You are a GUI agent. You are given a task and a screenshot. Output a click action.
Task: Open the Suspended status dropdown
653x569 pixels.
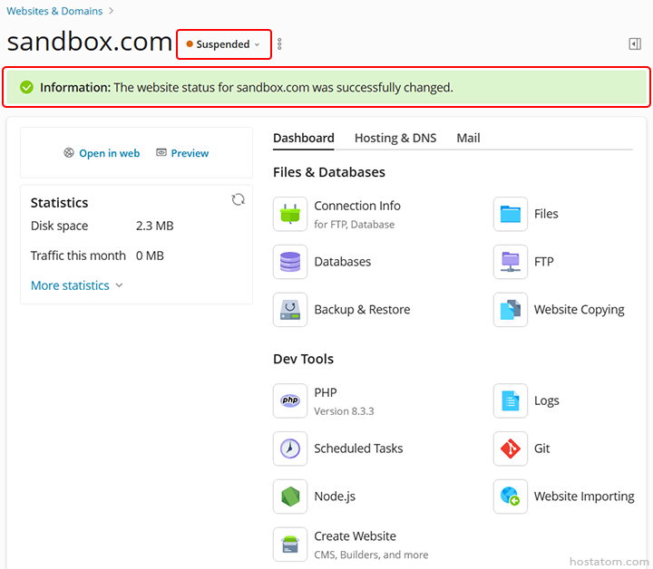coord(224,43)
